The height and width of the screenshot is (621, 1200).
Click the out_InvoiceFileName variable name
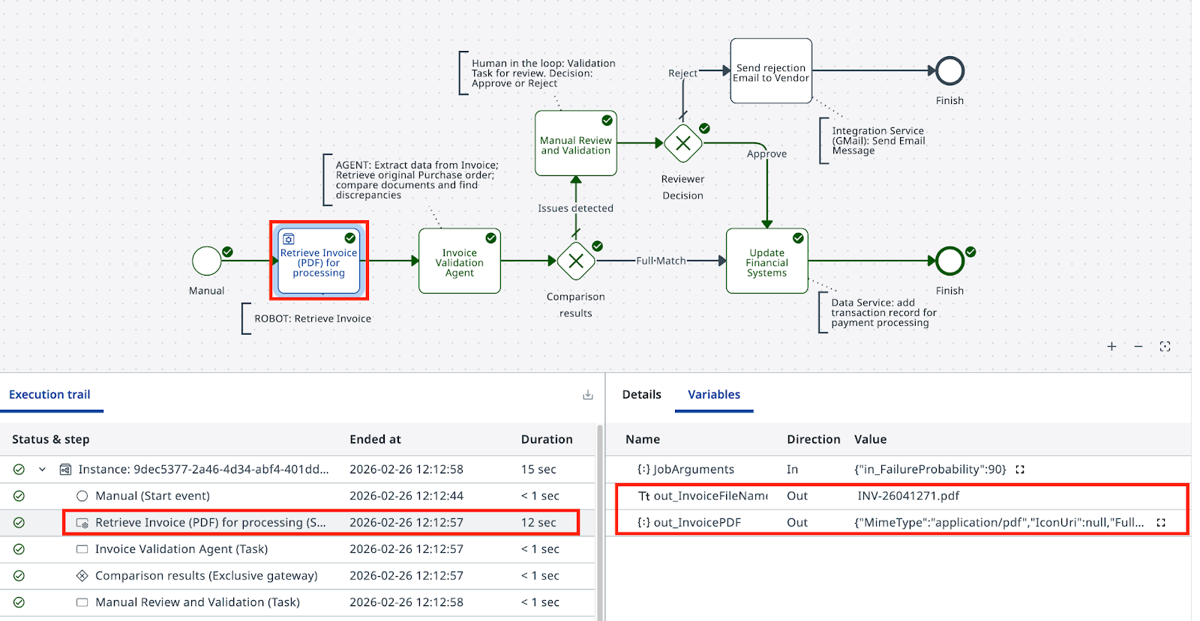coord(710,496)
